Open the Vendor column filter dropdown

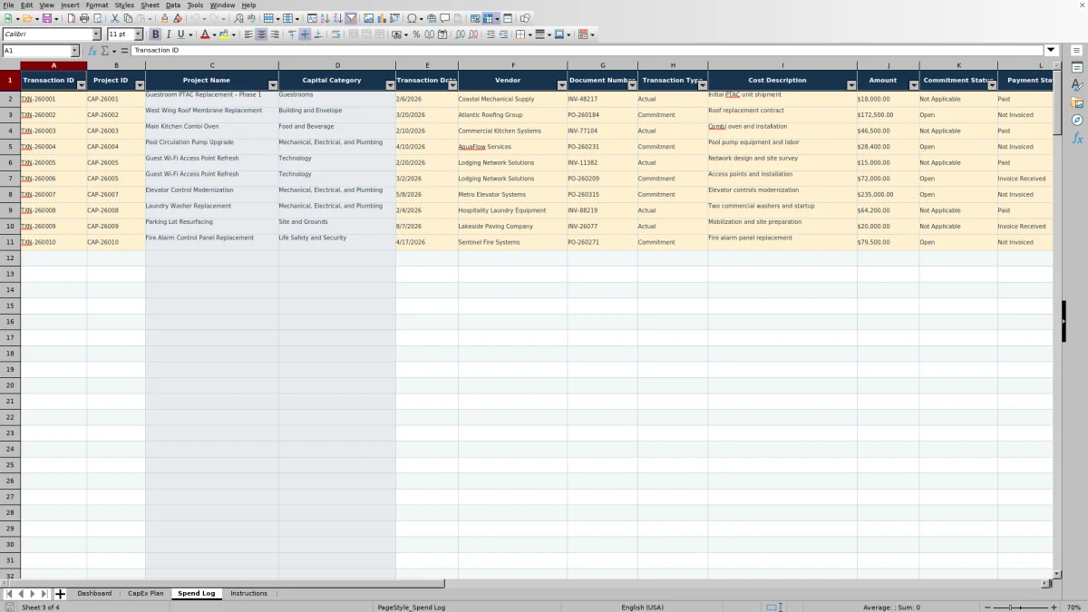point(561,84)
